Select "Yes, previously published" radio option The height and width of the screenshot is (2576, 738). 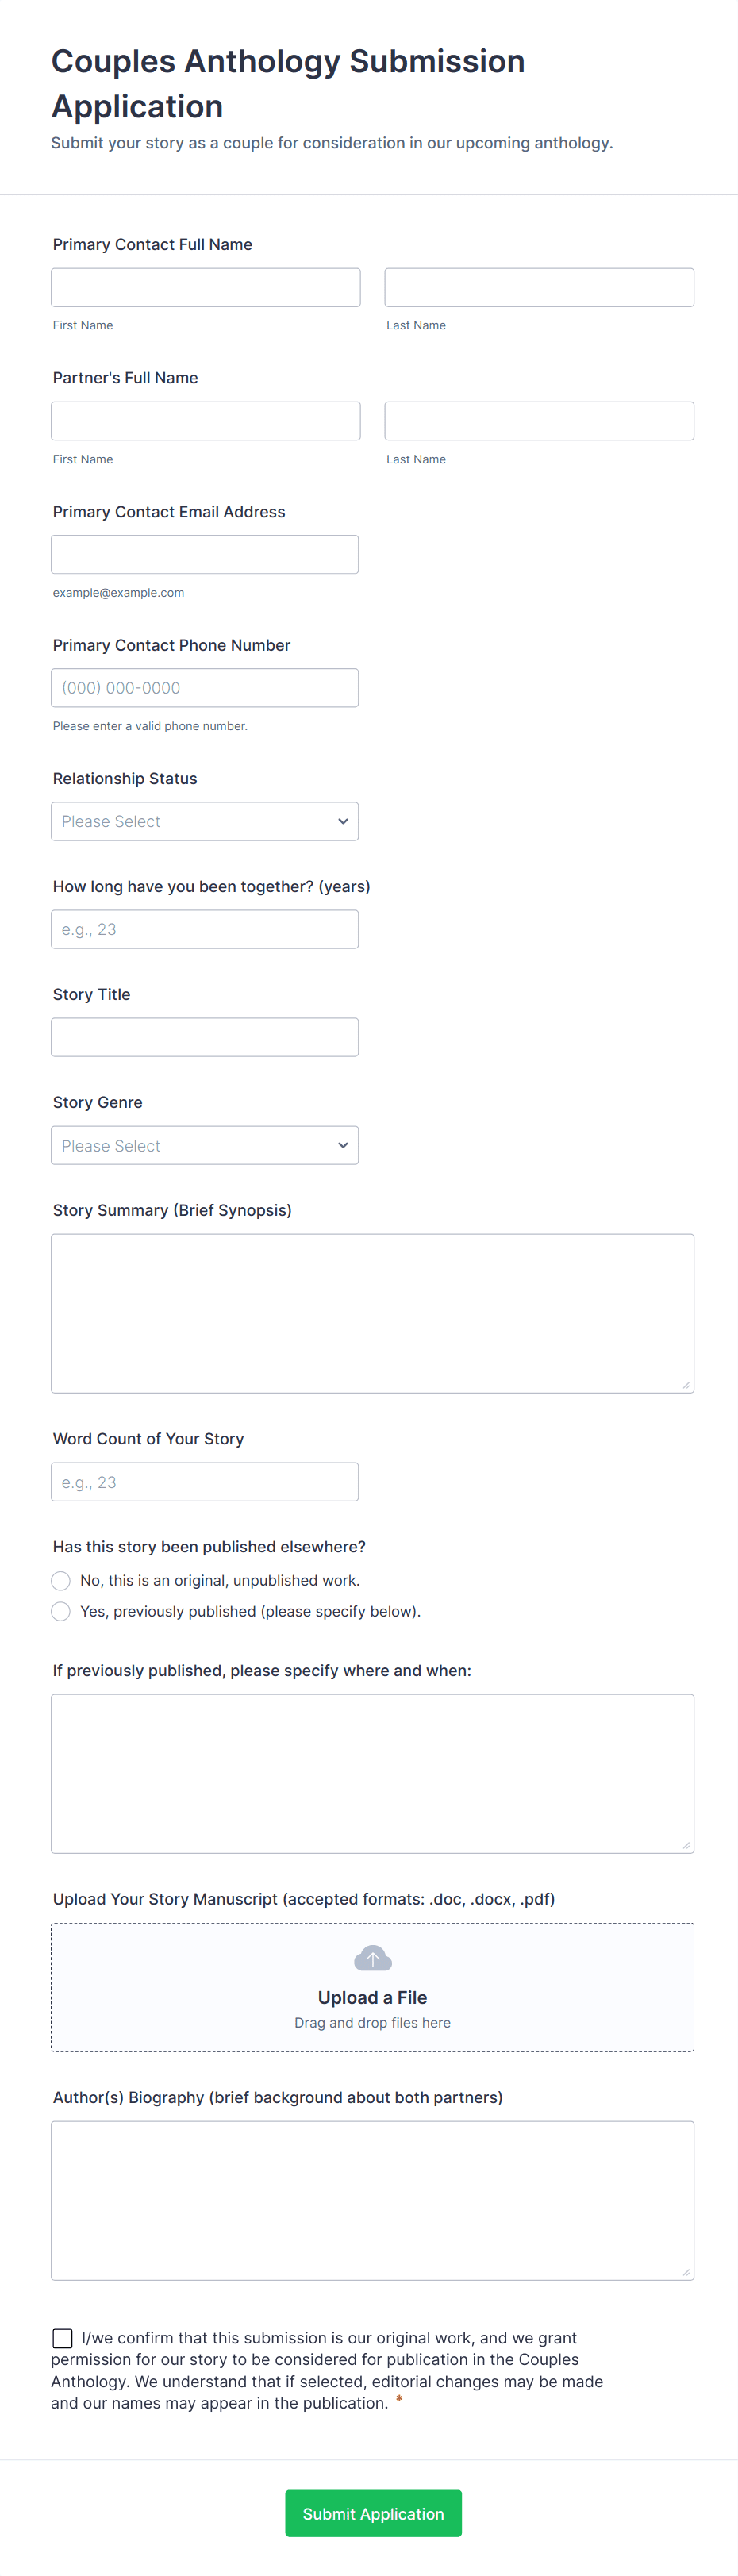click(x=61, y=1611)
